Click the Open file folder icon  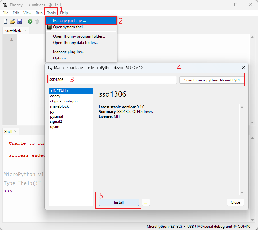13,21
